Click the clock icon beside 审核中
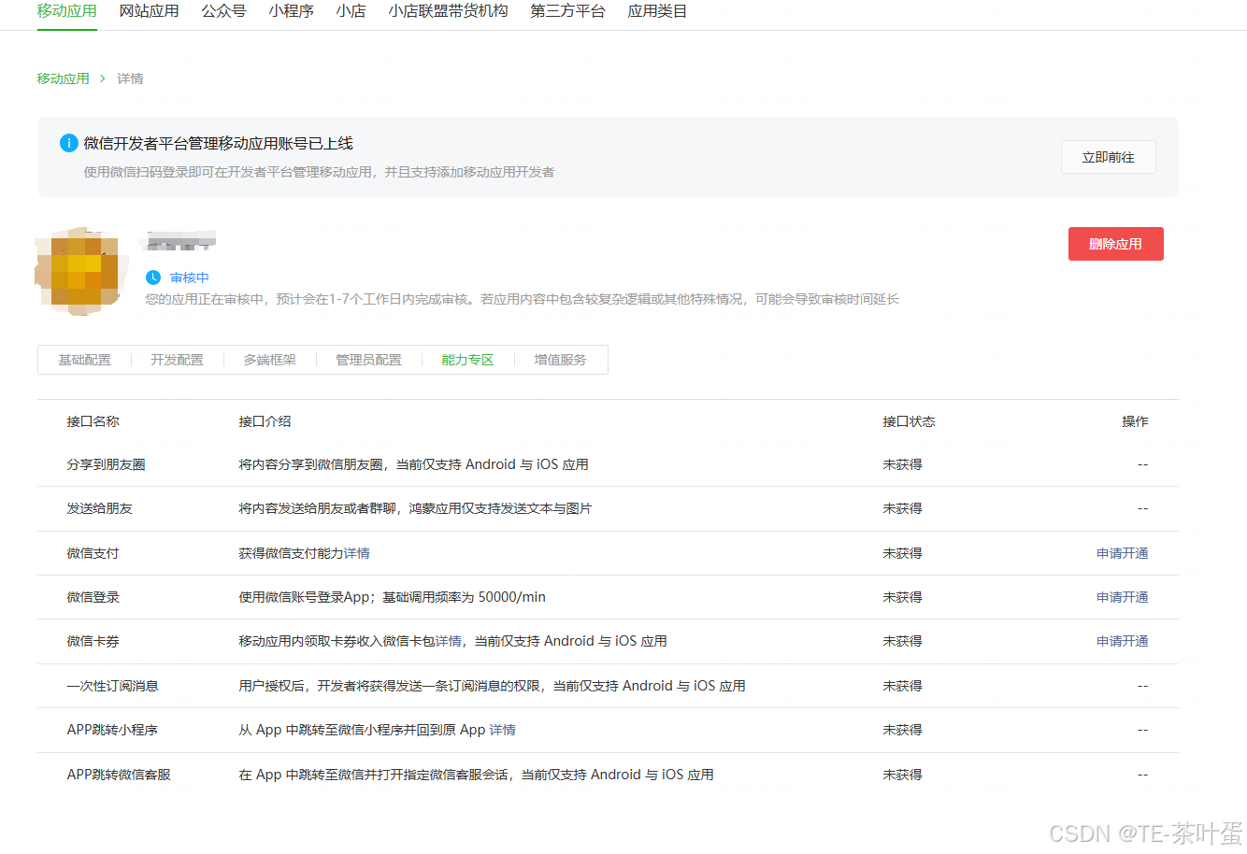The image size is (1247, 854). coord(153,278)
